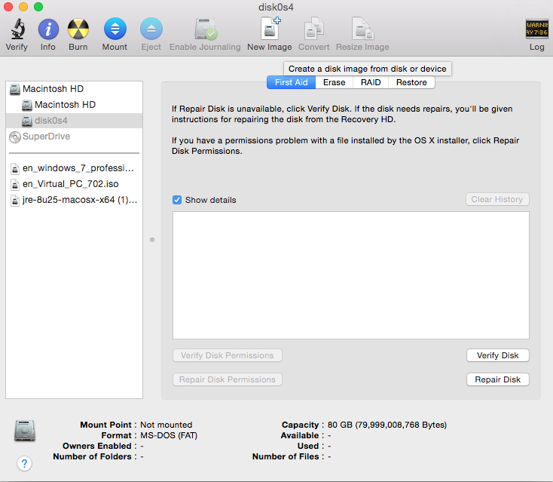Click the Verify Disk Permissions button
Viewport: 553px width, 482px height.
227,355
